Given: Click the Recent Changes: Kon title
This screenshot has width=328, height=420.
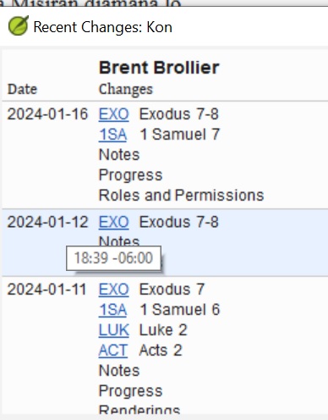Looking at the screenshot, I should coord(103,27).
